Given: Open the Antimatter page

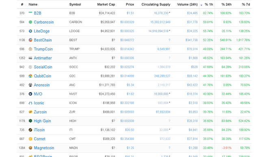Looking at the screenshot, I should click(43, 58).
